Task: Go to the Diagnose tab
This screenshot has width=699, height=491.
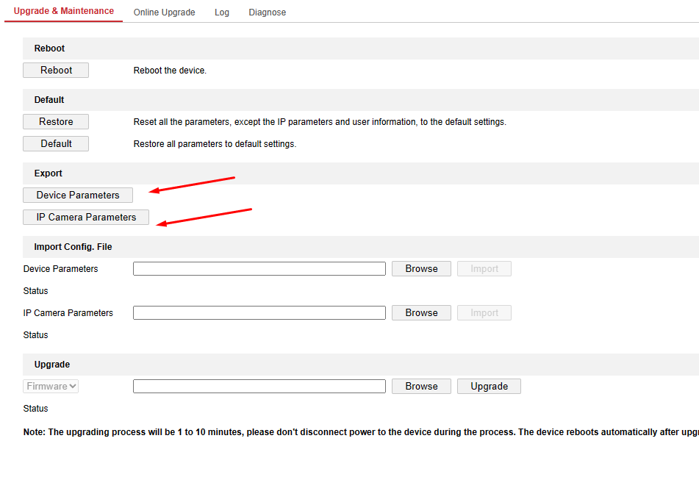Action: 267,12
